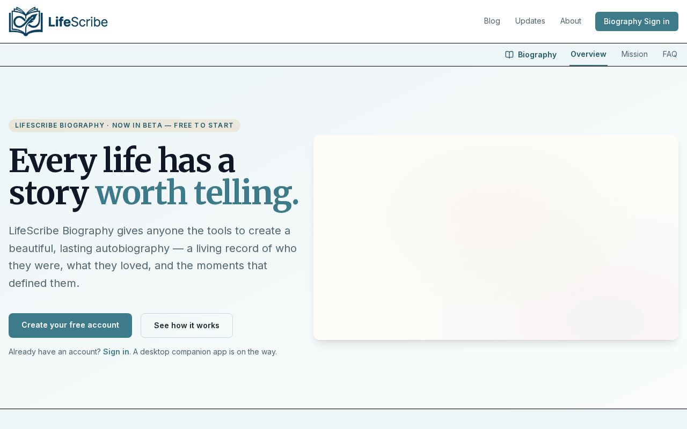The height and width of the screenshot is (429, 687).
Task: Visit the About page
Action: 571,21
